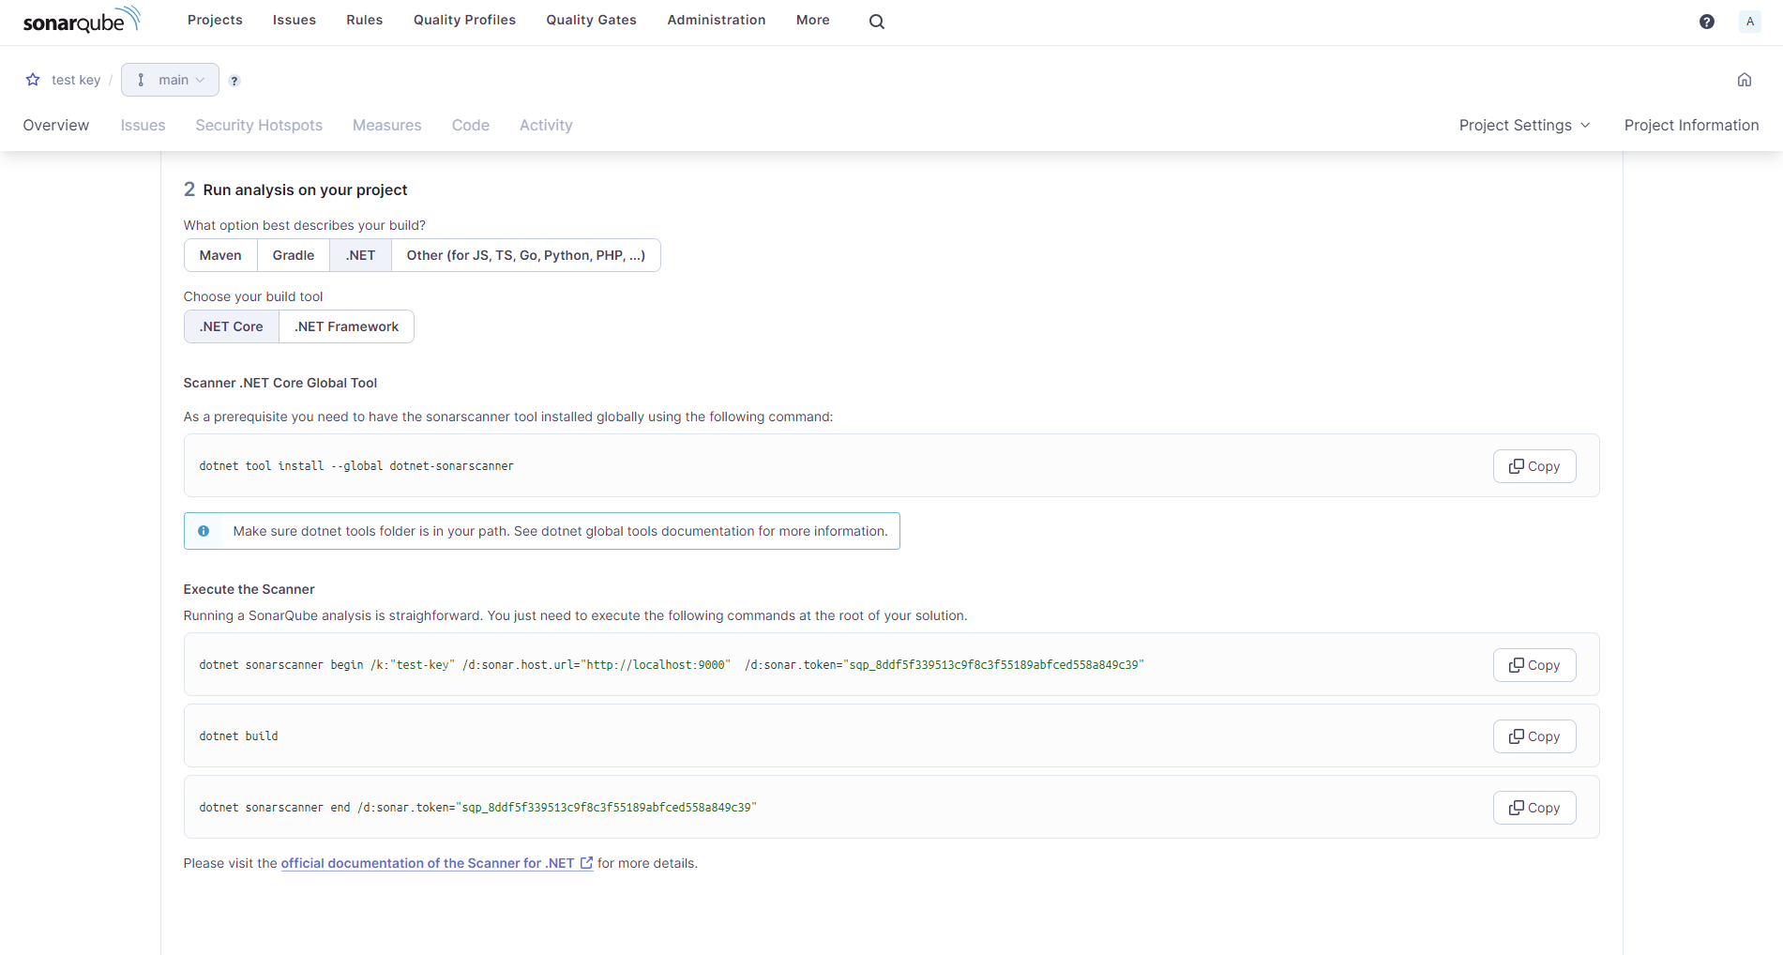Open the user avatar 'A' menu
The height and width of the screenshot is (955, 1783).
coord(1749,22)
